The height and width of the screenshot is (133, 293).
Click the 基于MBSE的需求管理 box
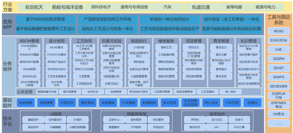point(46,19)
